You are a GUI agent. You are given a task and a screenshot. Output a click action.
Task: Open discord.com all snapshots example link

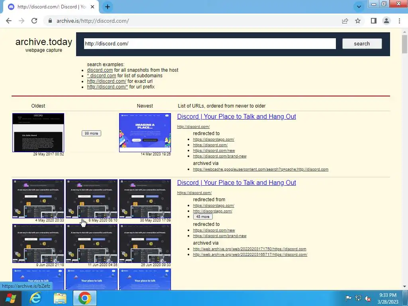point(100,70)
